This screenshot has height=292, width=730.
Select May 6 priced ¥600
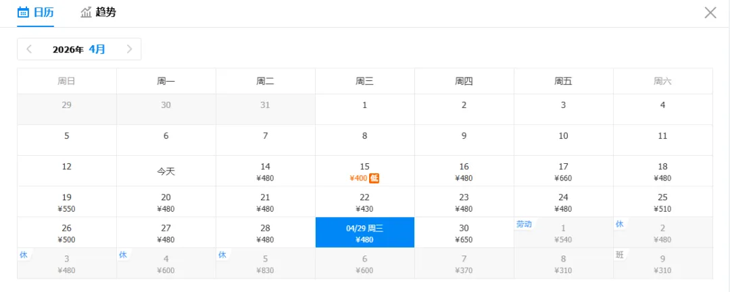[x=364, y=263]
